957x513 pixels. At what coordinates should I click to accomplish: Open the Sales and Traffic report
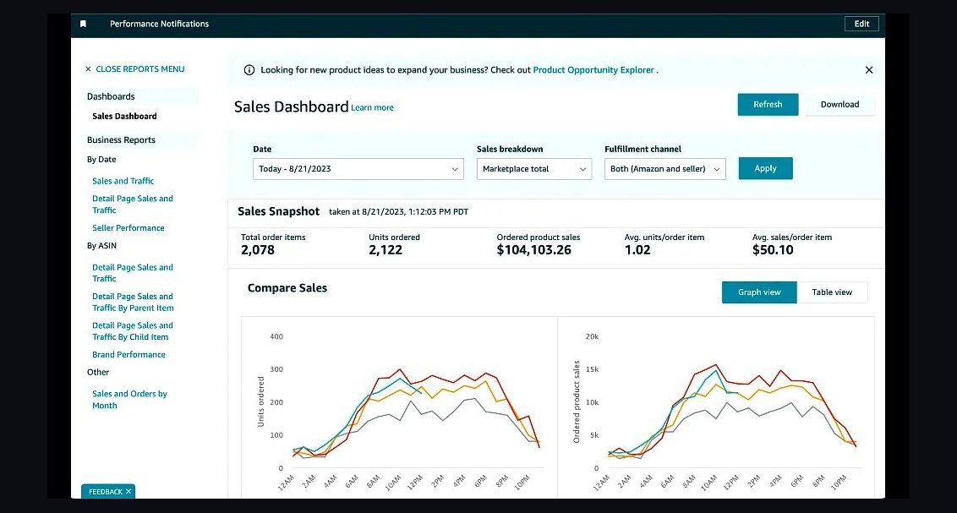[x=123, y=181]
